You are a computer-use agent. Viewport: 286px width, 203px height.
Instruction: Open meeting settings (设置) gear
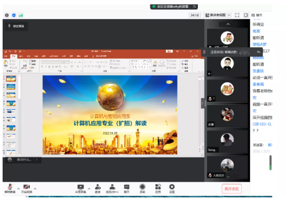click(172, 189)
